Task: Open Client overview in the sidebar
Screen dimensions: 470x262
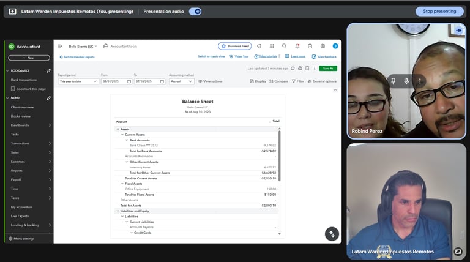Action: point(22,107)
